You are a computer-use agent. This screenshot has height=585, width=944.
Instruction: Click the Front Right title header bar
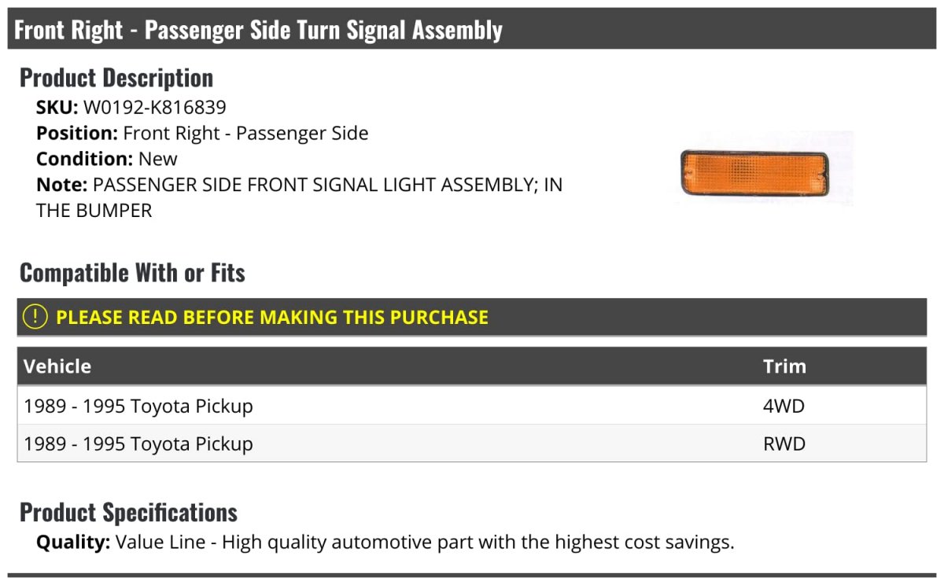click(x=472, y=29)
